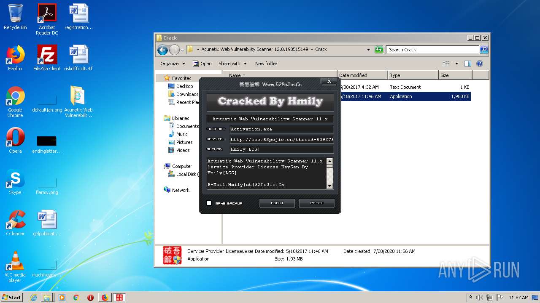Sort by Type column header
This screenshot has width=540, height=303.
[x=413, y=75]
